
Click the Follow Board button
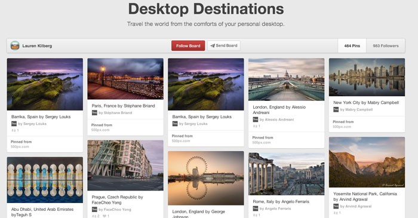[x=188, y=45]
